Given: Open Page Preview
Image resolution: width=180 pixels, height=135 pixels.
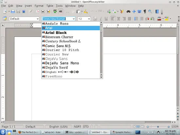Looking at the screenshot, I should pyautogui.click(x=48, y=11).
